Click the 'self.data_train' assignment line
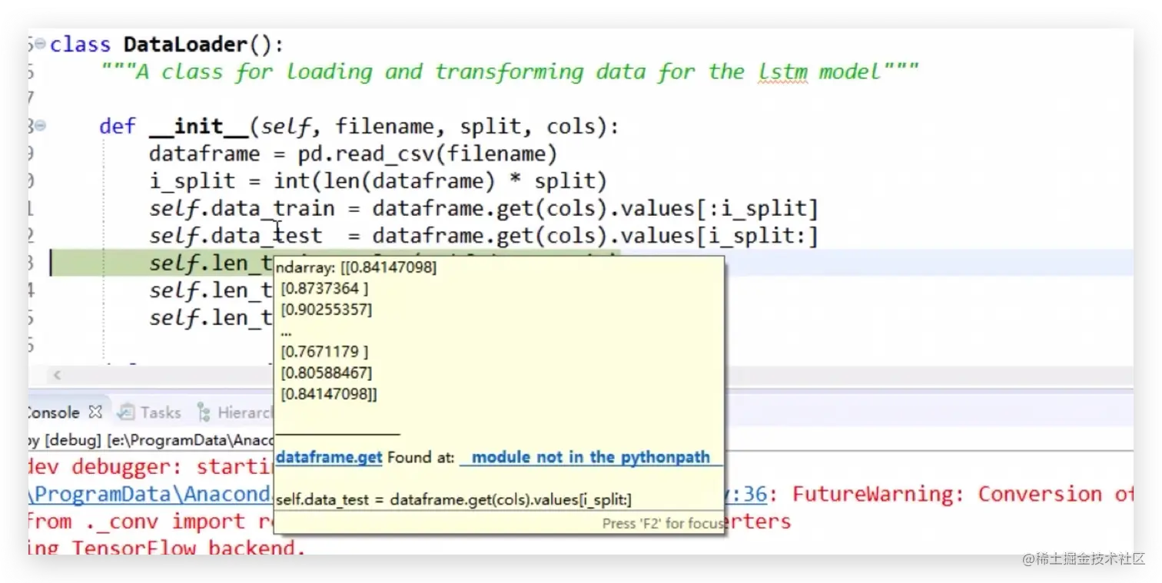Viewport: 1162px width, 583px height. click(484, 209)
